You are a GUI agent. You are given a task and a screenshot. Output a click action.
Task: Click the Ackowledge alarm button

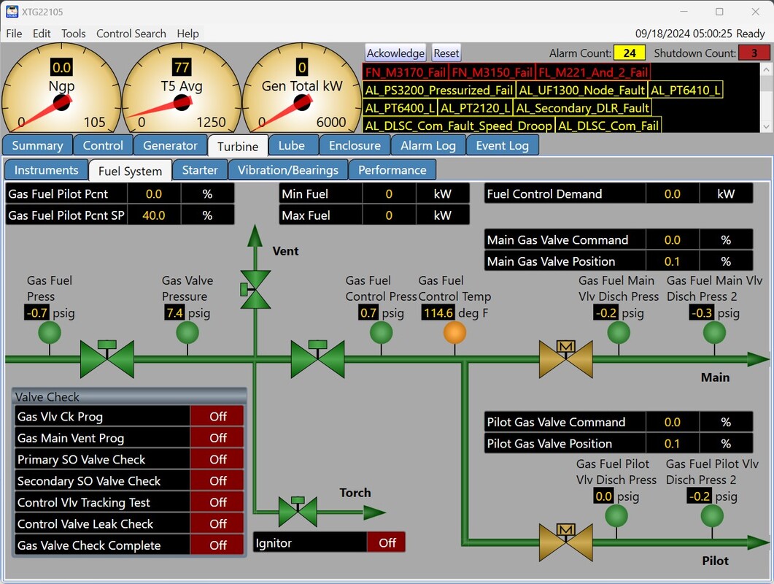(x=395, y=53)
